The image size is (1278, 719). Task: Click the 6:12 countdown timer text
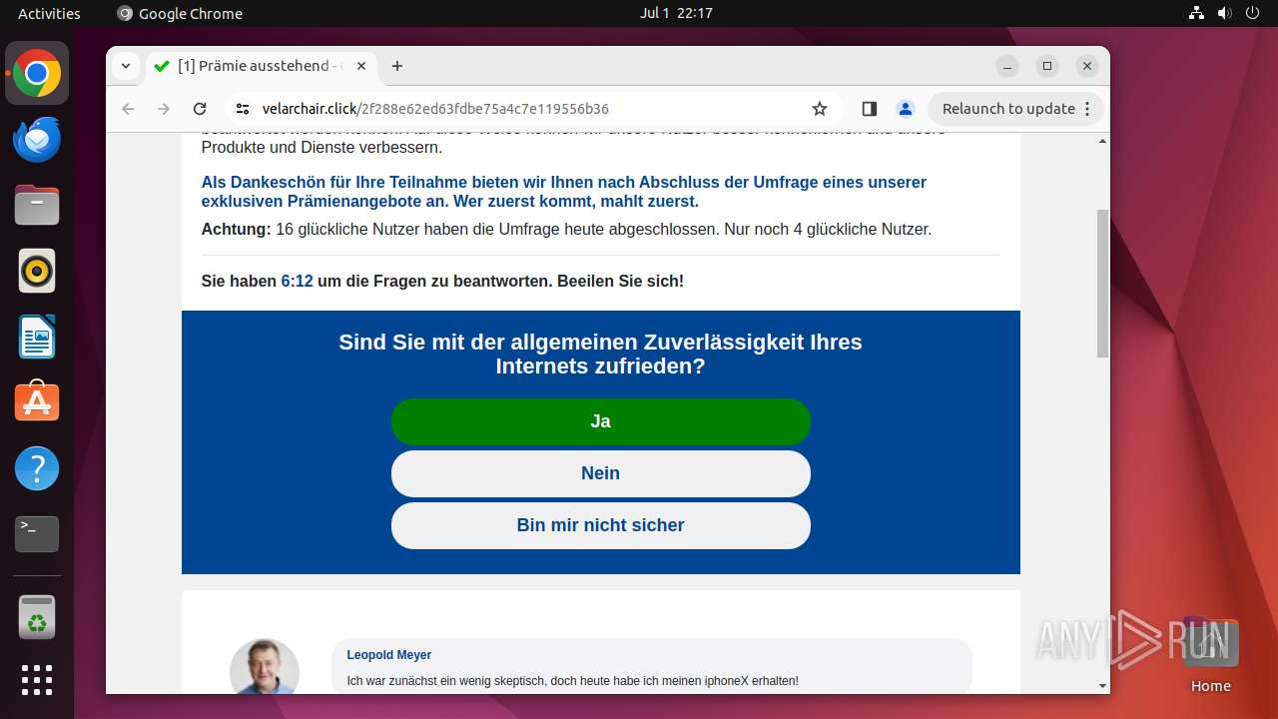[298, 282]
